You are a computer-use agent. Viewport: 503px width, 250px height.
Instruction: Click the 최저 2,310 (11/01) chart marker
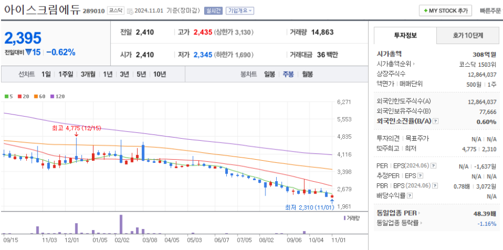[x=309, y=208]
